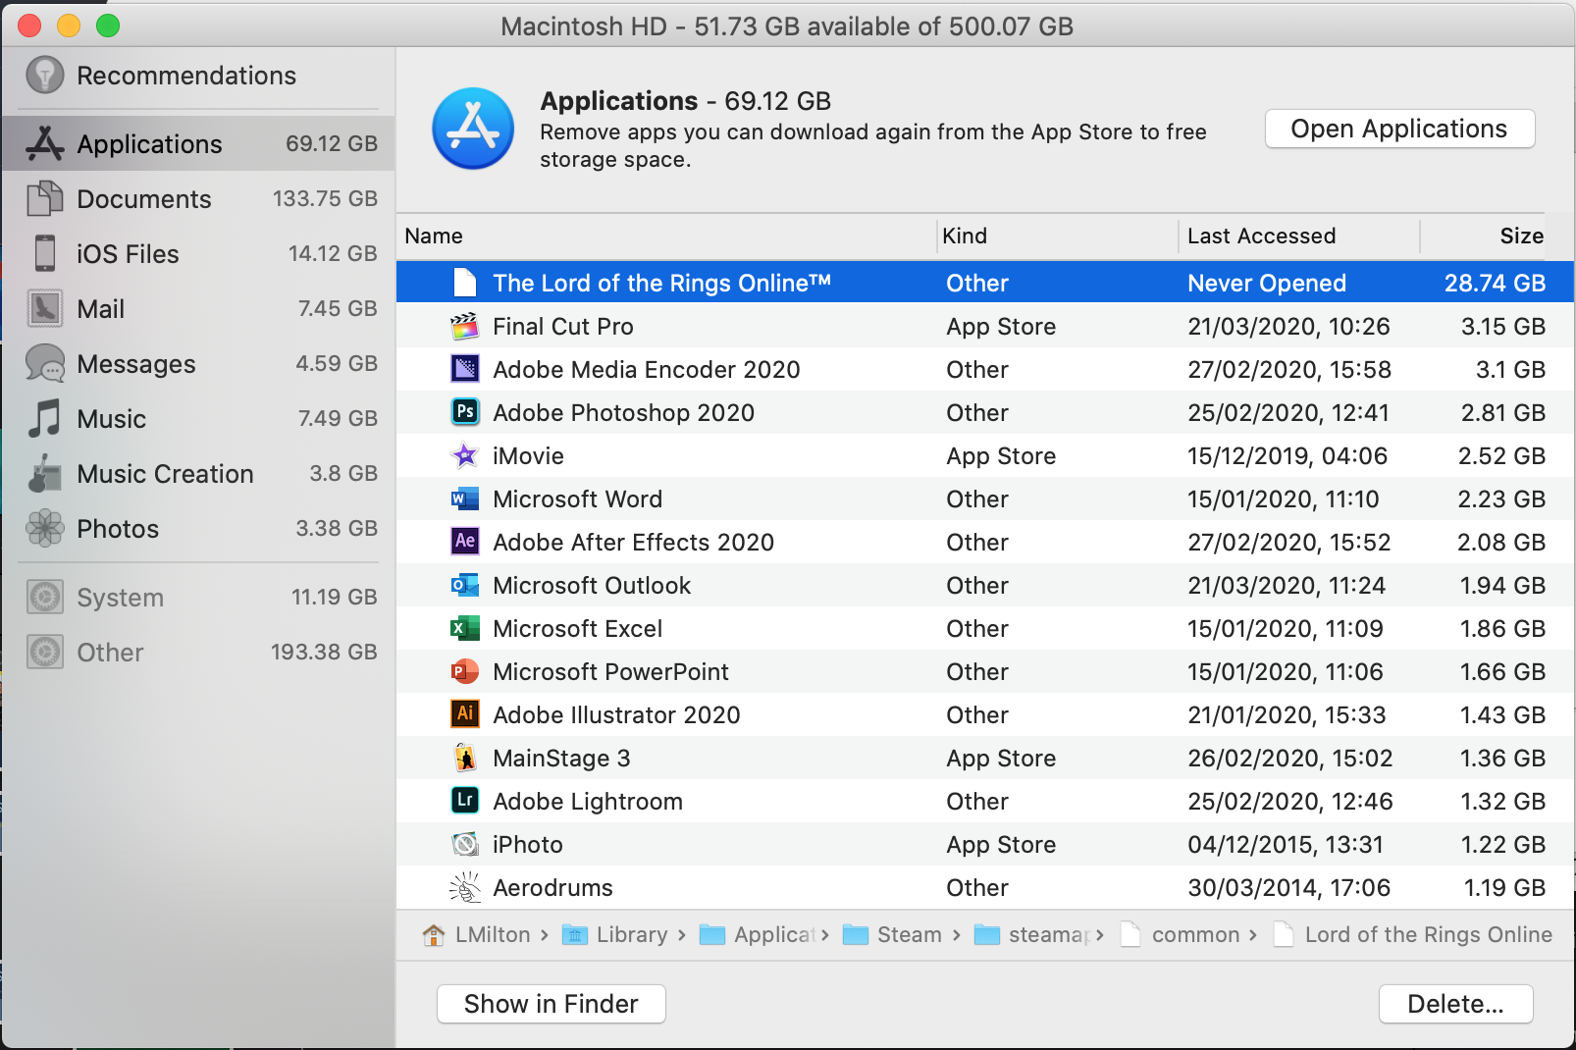Select the Adobe Photoshop 2020 name
This screenshot has width=1576, height=1050.
click(x=624, y=412)
